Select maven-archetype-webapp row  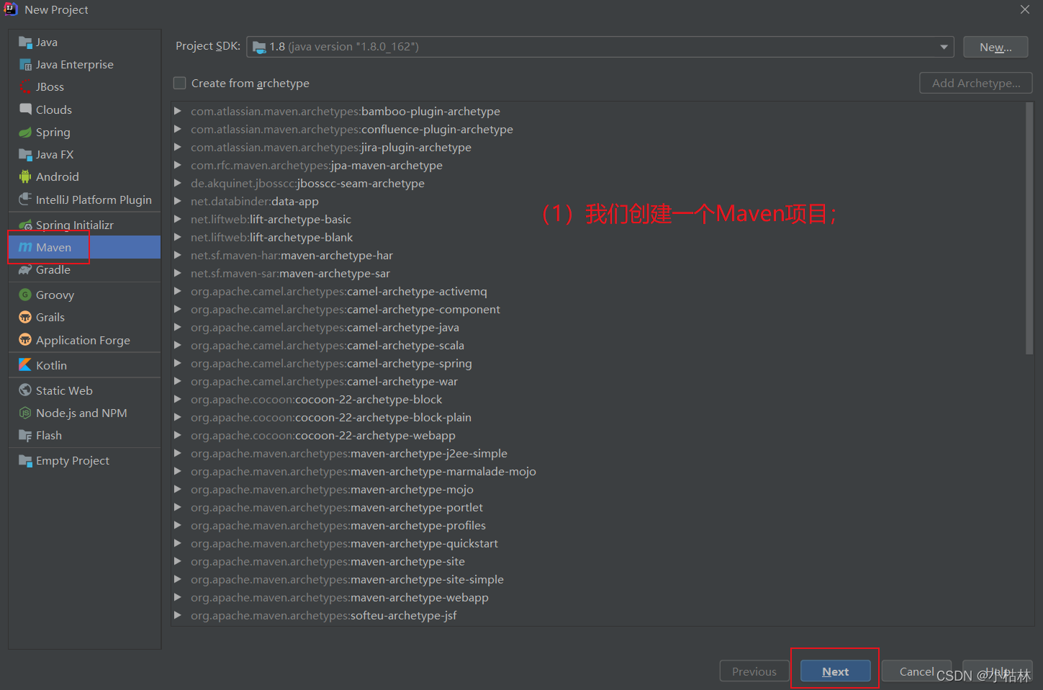tap(597, 598)
